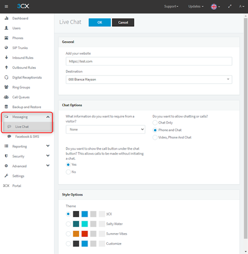Open the A user account dropdown
The width and height of the screenshot is (248, 254).
pos(242,6)
